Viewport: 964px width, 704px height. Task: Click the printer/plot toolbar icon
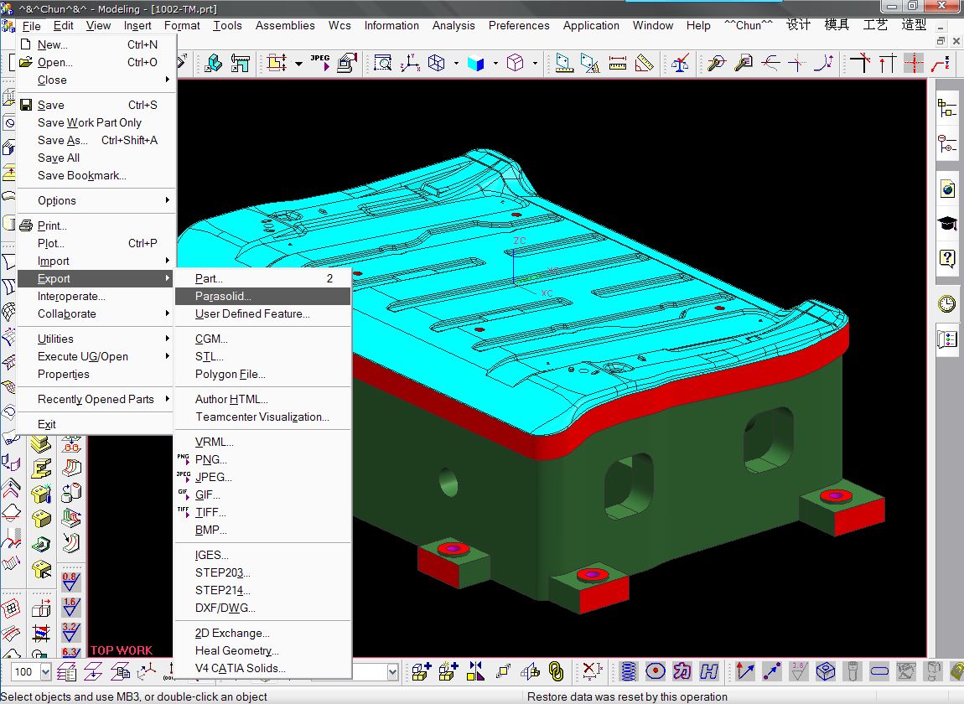click(x=347, y=63)
